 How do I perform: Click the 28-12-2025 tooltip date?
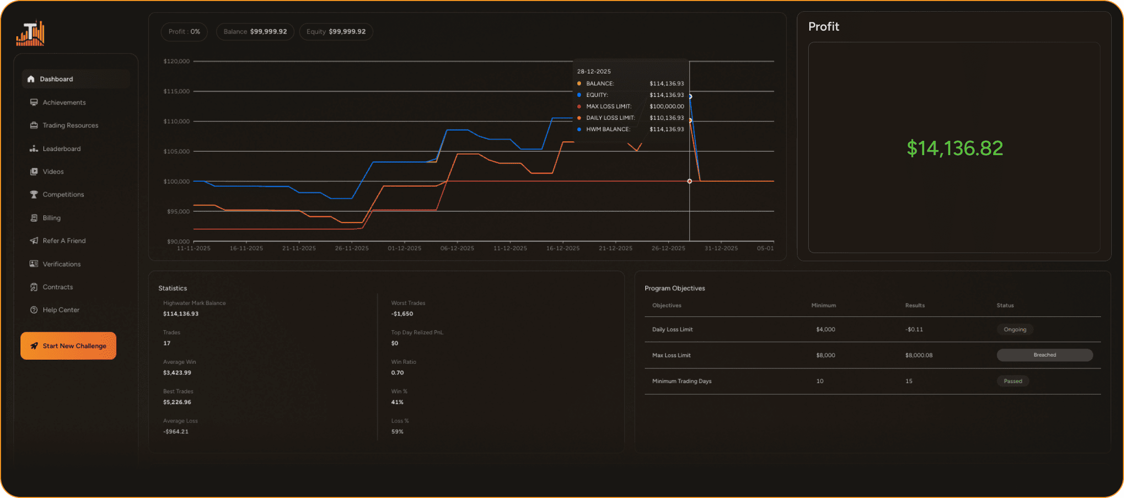pyautogui.click(x=594, y=72)
